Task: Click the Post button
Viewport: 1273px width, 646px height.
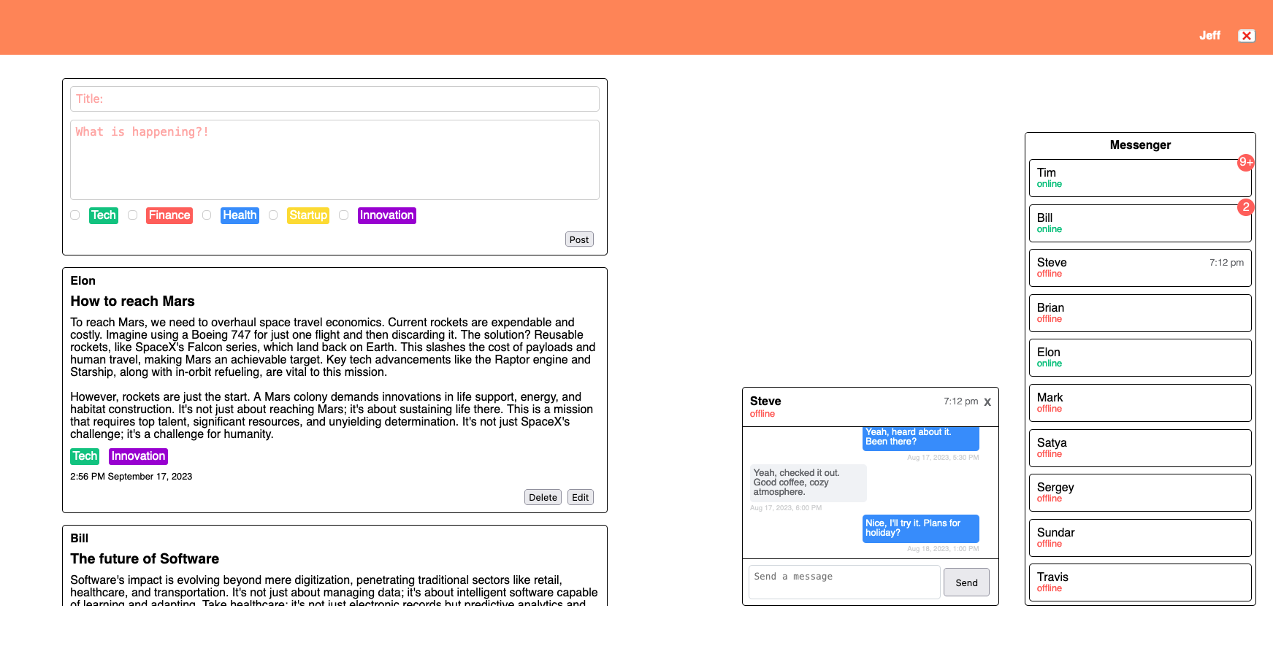Action: [578, 239]
